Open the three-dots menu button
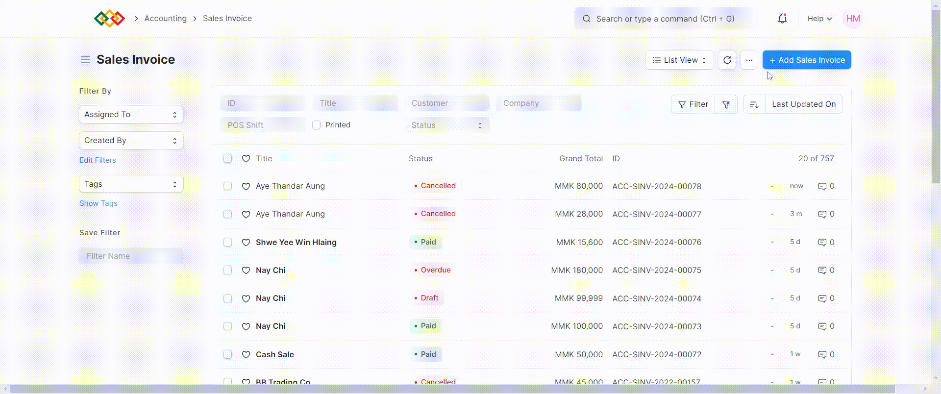This screenshot has width=941, height=394. pyautogui.click(x=749, y=60)
